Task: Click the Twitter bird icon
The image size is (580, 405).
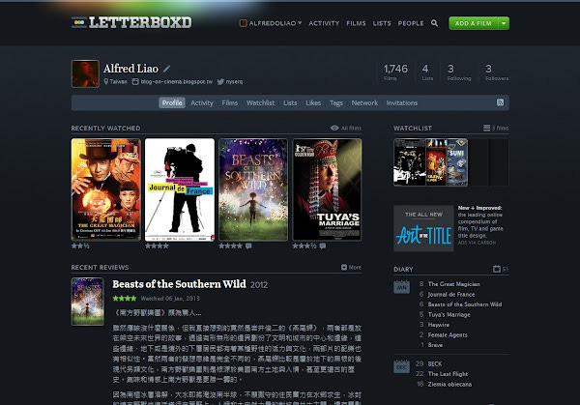Action: pyautogui.click(x=220, y=82)
